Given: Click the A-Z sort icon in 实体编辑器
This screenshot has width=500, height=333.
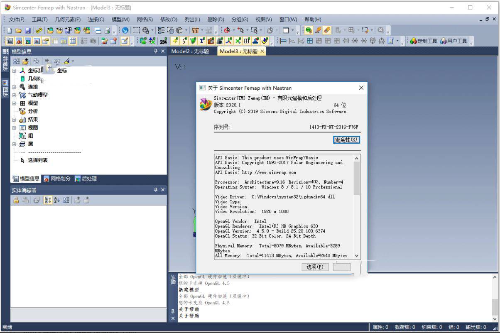Looking at the screenshot, I should point(57,200).
